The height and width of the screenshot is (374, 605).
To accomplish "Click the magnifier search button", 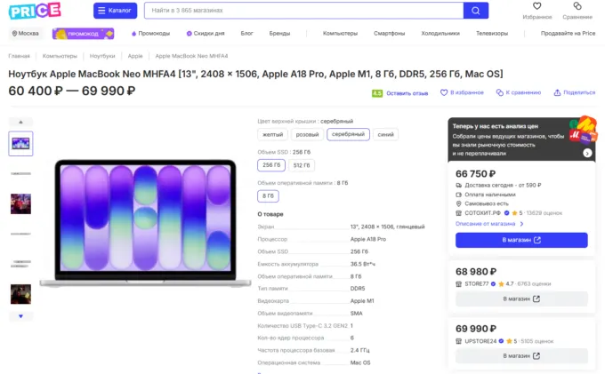I will click(476, 11).
